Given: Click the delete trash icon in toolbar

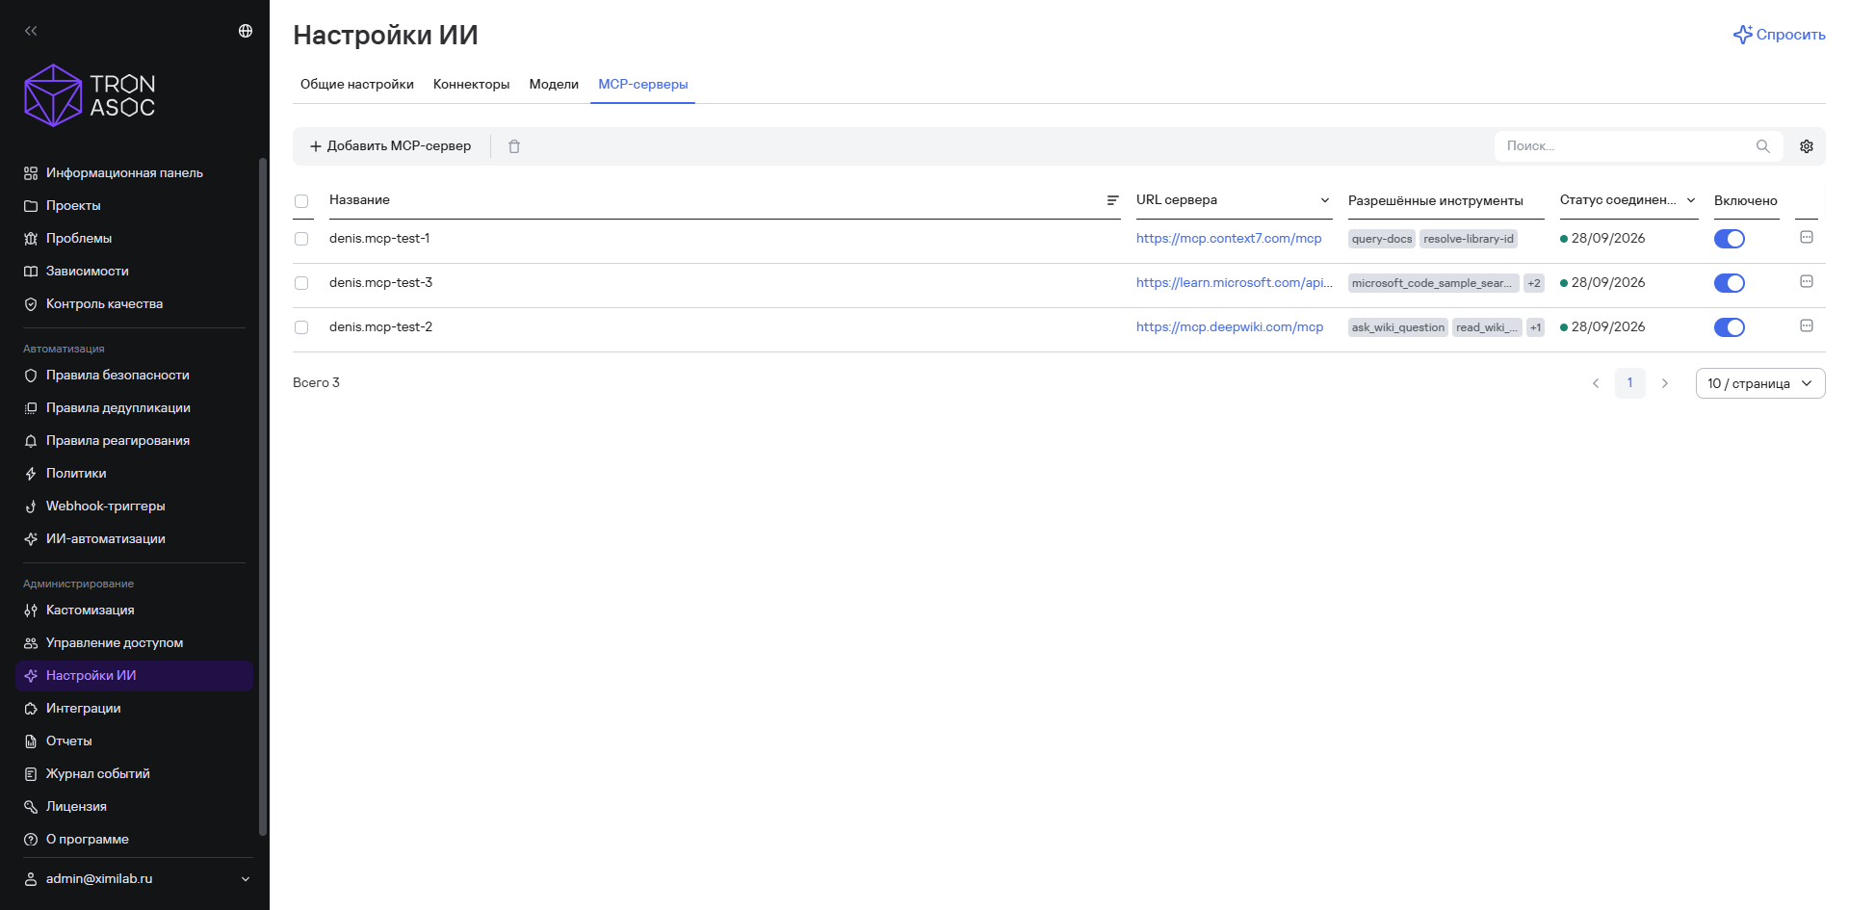Looking at the screenshot, I should coord(514,146).
